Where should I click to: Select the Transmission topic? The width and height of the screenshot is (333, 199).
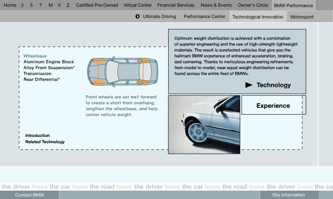37,73
